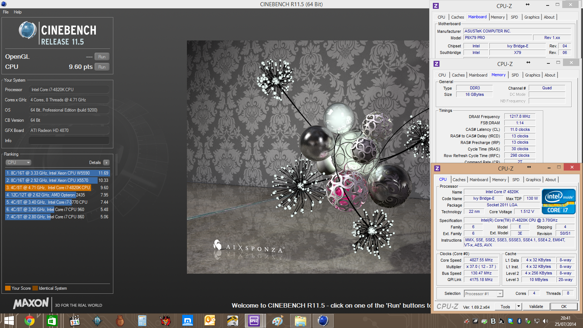Viewport: 583px width, 328px height.
Task: Open the Outlook taskbar icon
Action: point(210,321)
